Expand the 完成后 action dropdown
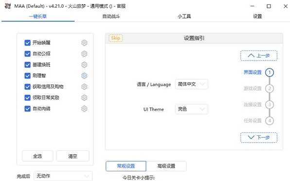Screen dimensions: 290x181 [x=63, y=176]
